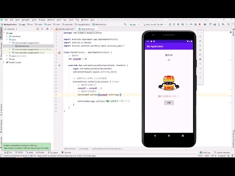The image size is (235, 176).
Task: Tap the emulator Recents square button
Action: point(183,135)
